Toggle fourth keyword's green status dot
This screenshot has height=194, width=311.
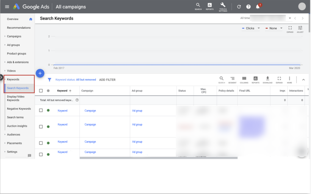pyautogui.click(x=48, y=154)
